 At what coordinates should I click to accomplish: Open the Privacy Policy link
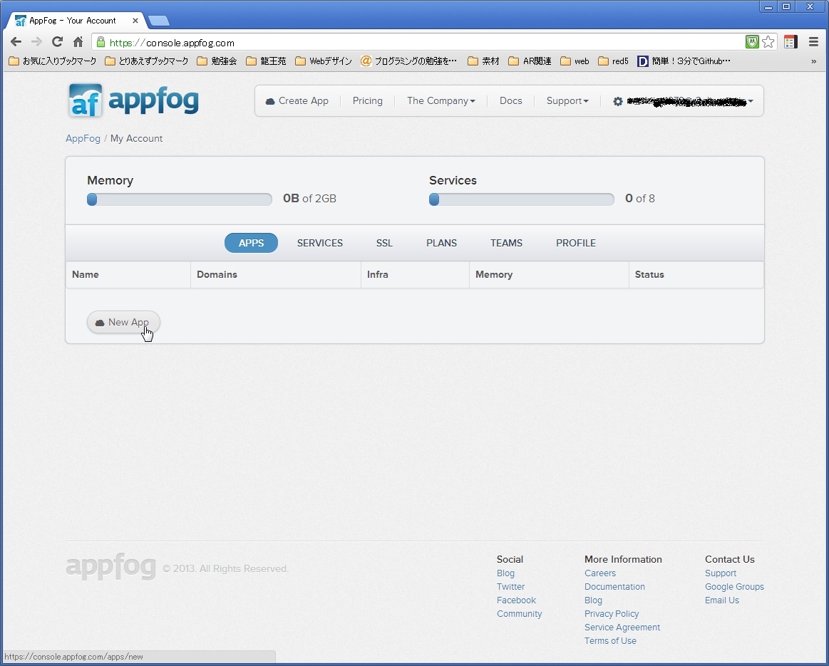(612, 614)
